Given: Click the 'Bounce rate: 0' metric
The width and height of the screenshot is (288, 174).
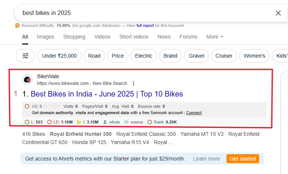Looking at the screenshot, I should pyautogui.click(x=151, y=106).
